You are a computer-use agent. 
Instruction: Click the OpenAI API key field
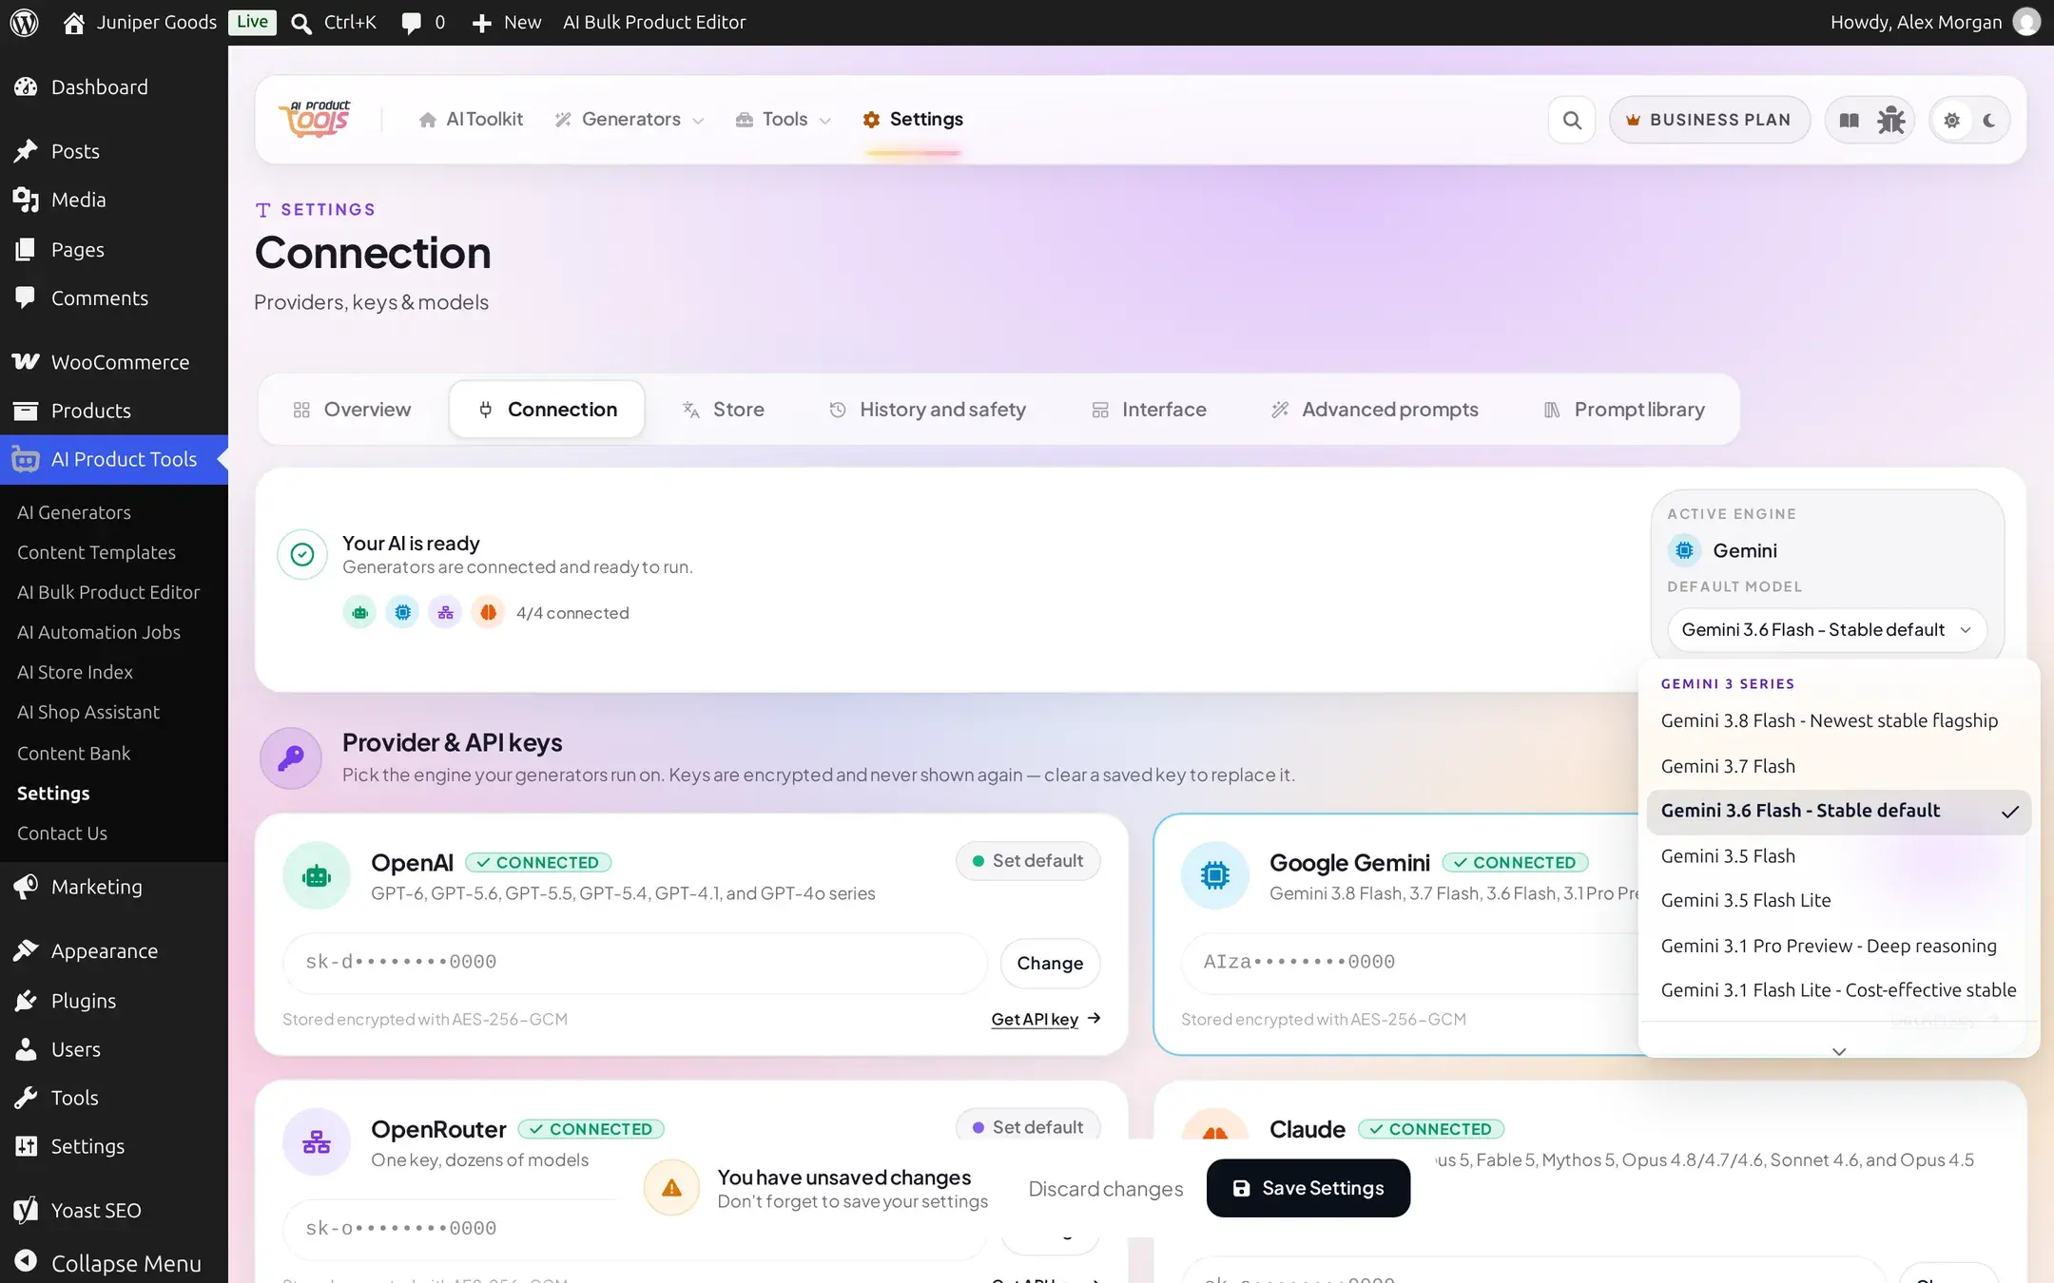(x=635, y=963)
